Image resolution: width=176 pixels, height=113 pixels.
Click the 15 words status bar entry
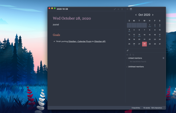coord(147,108)
